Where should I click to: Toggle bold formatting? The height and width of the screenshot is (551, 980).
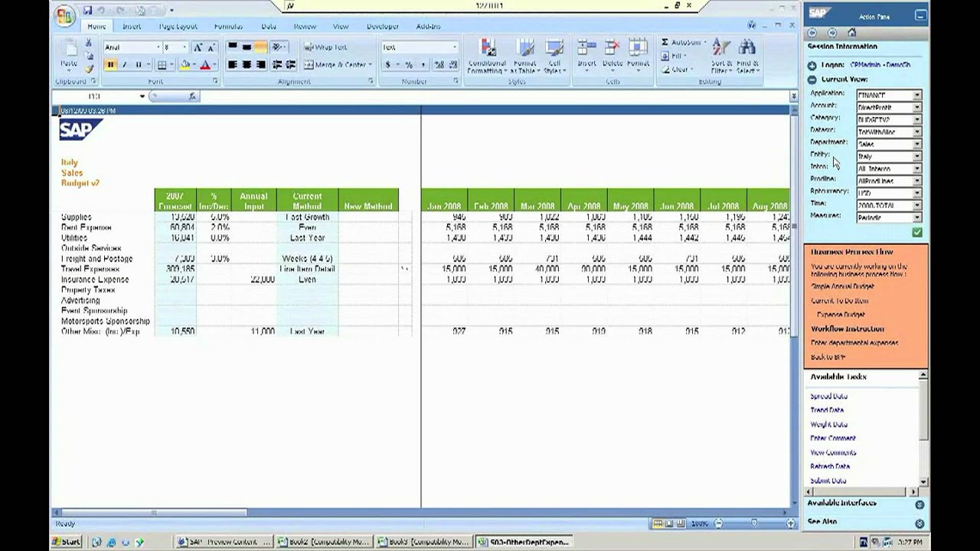110,65
